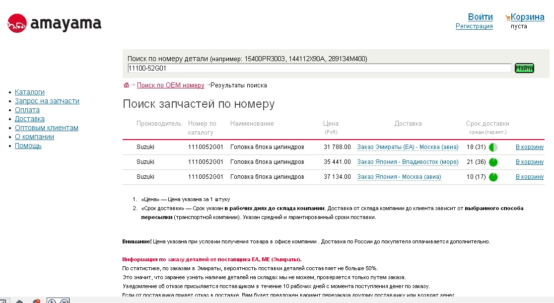Viewport: 554px width, 303px height.
Task: Open Запрос на запчасти menu item
Action: (x=47, y=101)
